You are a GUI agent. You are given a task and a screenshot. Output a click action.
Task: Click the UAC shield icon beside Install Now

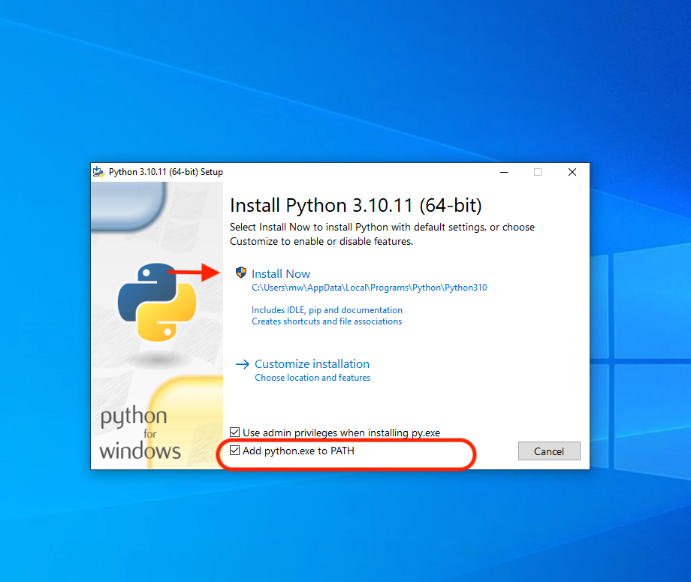pos(240,273)
